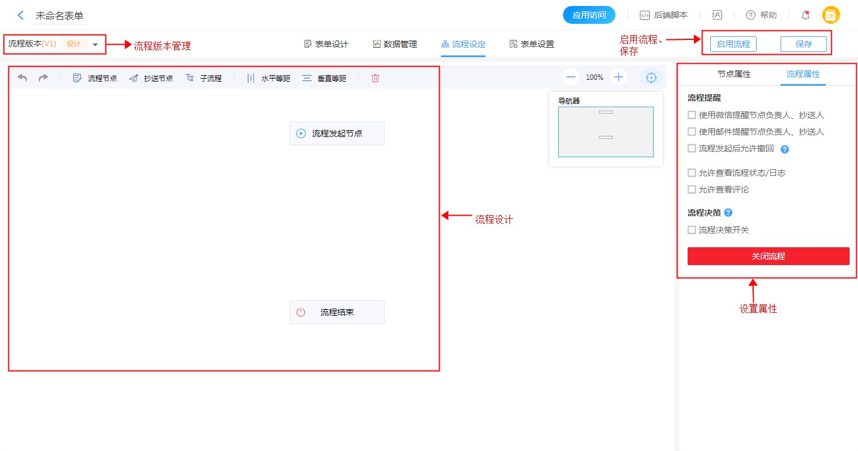Image resolution: width=858 pixels, height=451 pixels.
Task: Click the center canvas locate icon
Action: click(651, 77)
